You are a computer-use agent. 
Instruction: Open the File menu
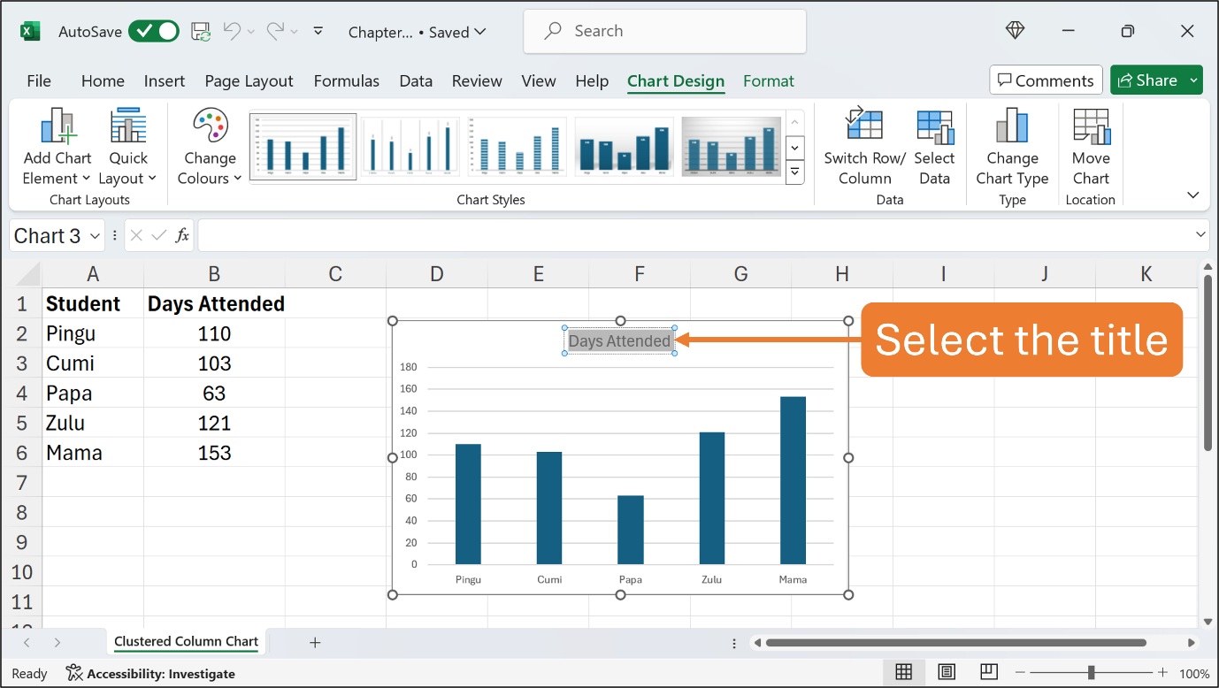(x=39, y=80)
